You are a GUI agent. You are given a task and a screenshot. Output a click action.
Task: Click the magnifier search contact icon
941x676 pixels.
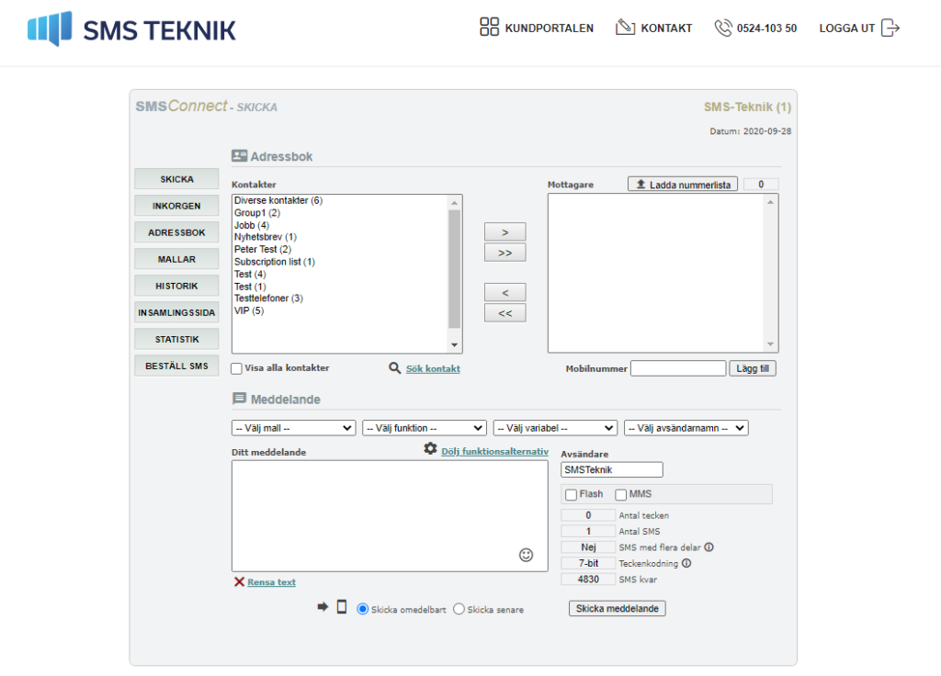[x=394, y=367]
